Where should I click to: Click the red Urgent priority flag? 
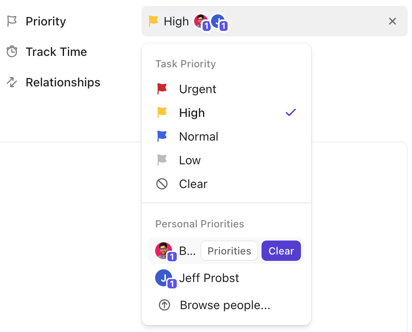(x=162, y=89)
